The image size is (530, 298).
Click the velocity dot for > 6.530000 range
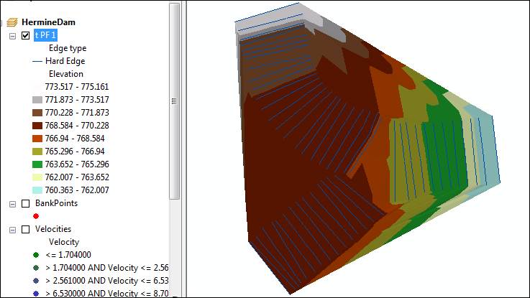pyautogui.click(x=36, y=293)
